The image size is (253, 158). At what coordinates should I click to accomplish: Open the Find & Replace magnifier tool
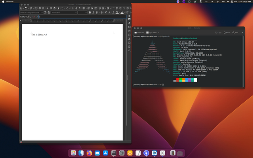[73, 8]
